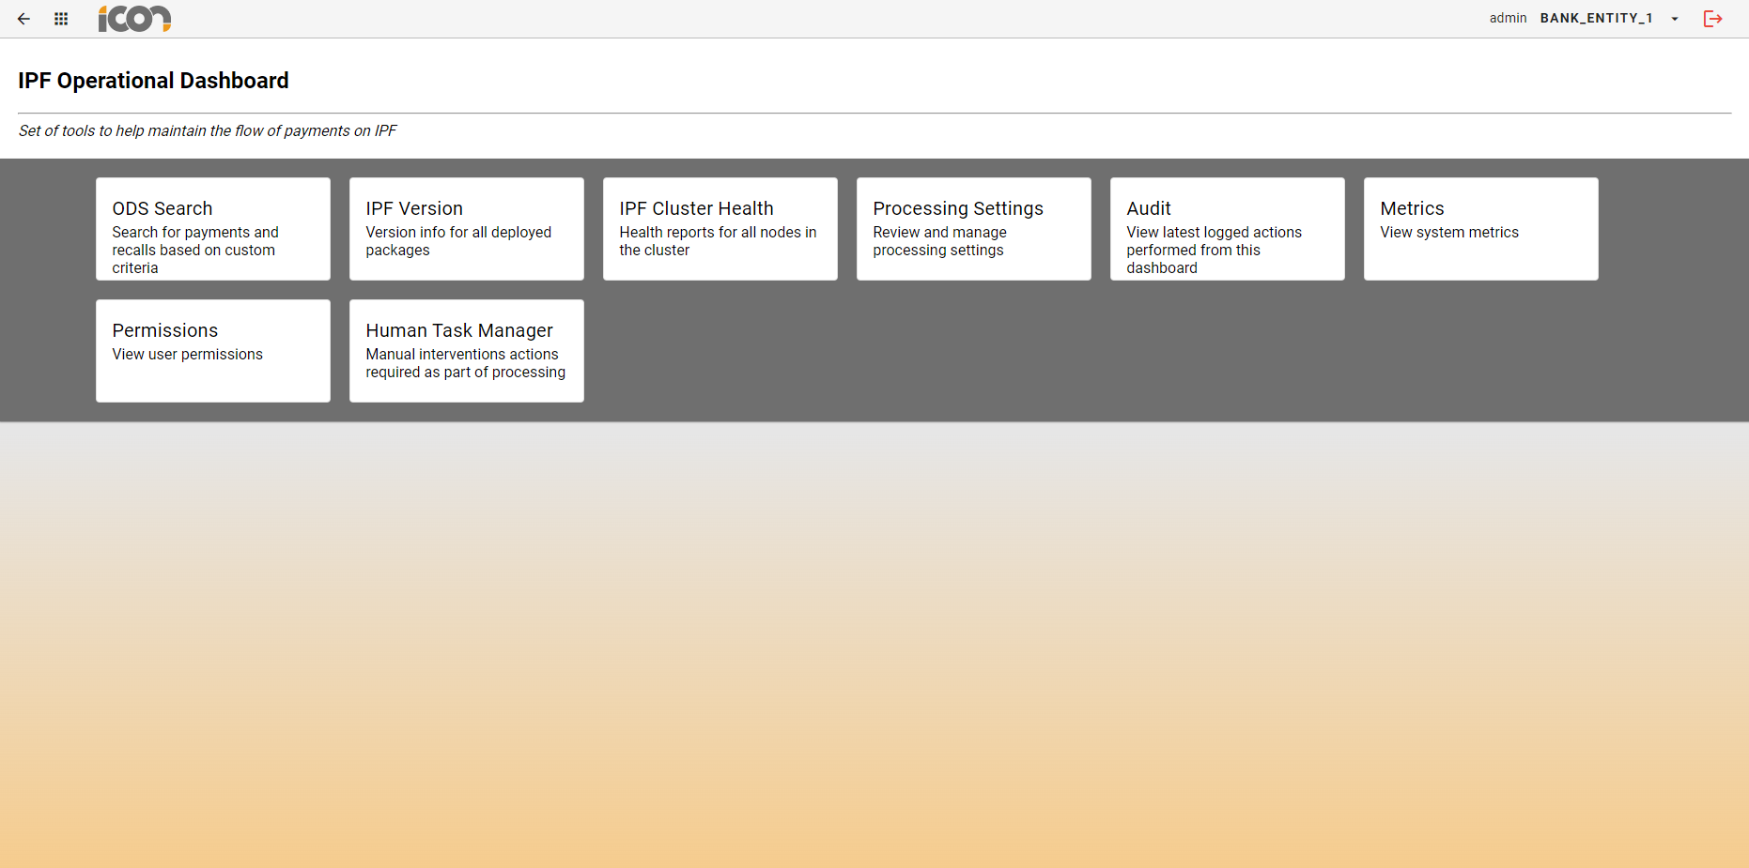This screenshot has width=1749, height=868.
Task: Click the back arrow in the top toolbar
Action: pyautogui.click(x=23, y=18)
